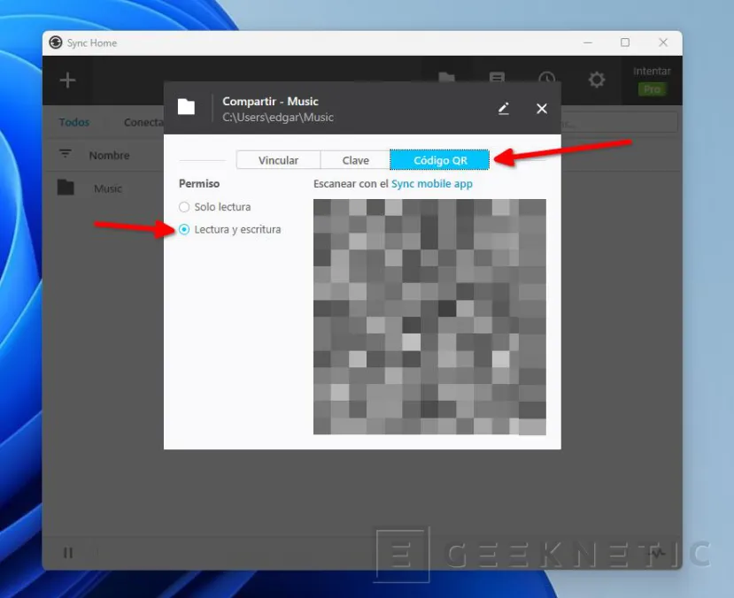The height and width of the screenshot is (598, 734).
Task: Select Lectura y escritura radio button
Action: coord(184,229)
